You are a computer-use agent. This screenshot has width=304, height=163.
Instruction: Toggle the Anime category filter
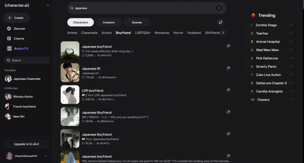point(72,33)
